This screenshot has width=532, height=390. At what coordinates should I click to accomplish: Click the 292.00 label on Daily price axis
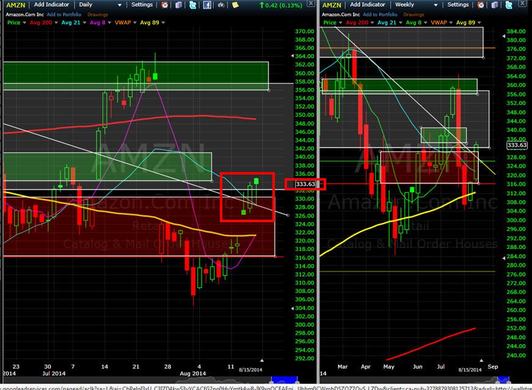tap(305, 358)
